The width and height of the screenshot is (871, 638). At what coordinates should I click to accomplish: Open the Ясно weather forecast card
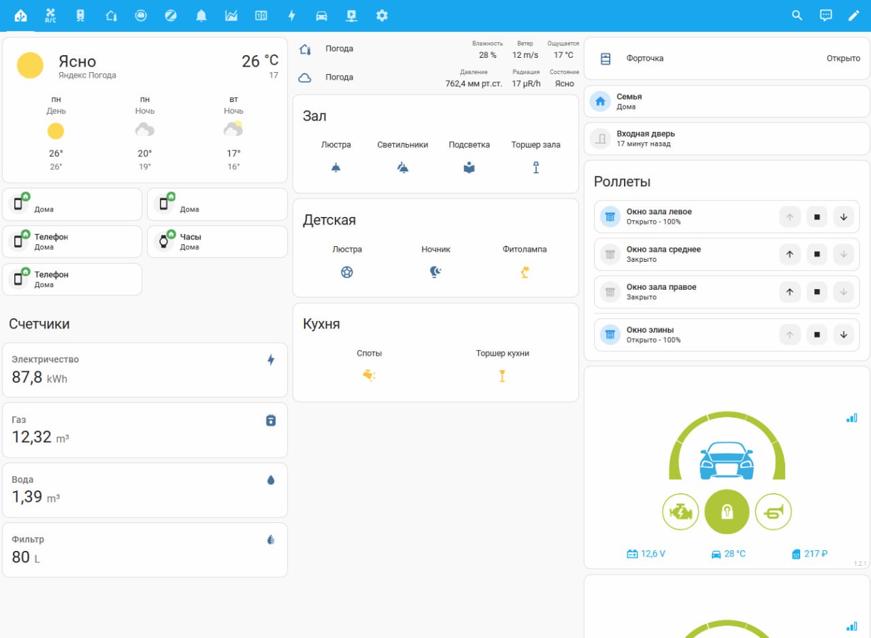[145, 110]
